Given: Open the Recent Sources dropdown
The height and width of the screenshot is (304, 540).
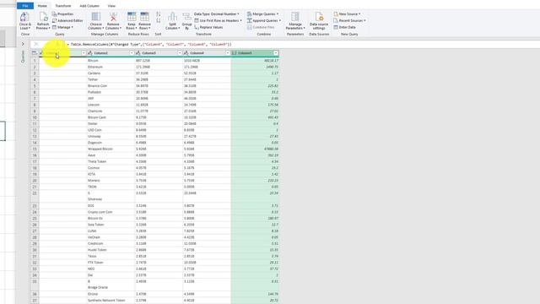Looking at the screenshot, I should [349, 20].
